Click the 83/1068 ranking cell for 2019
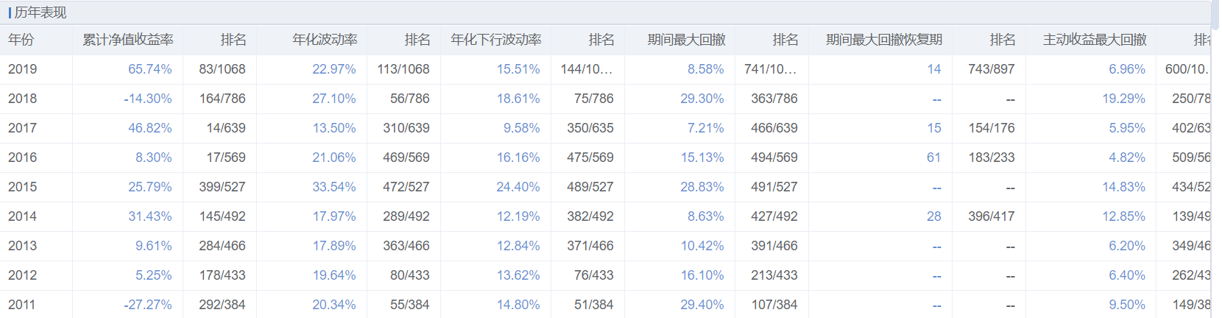 click(x=222, y=69)
